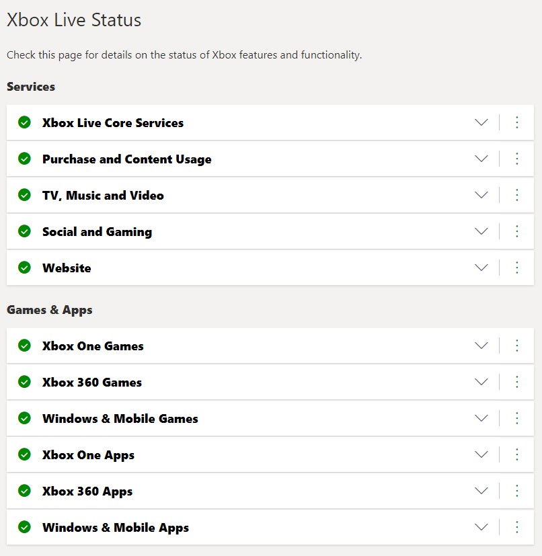Select the 'Windows & Mobile Games' title
The height and width of the screenshot is (556, 542).
120,418
